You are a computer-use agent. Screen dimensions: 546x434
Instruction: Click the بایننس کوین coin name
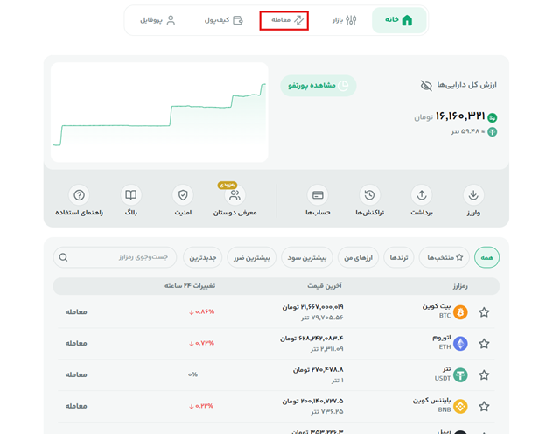431,401
